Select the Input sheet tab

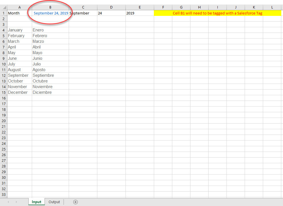[37, 202]
